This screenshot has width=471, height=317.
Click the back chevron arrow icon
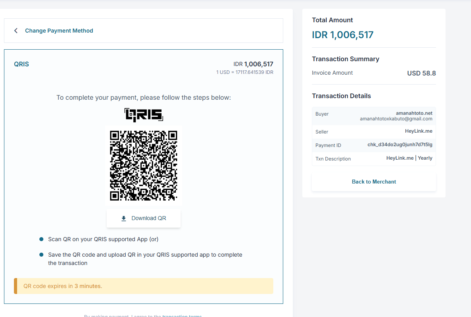pos(16,31)
